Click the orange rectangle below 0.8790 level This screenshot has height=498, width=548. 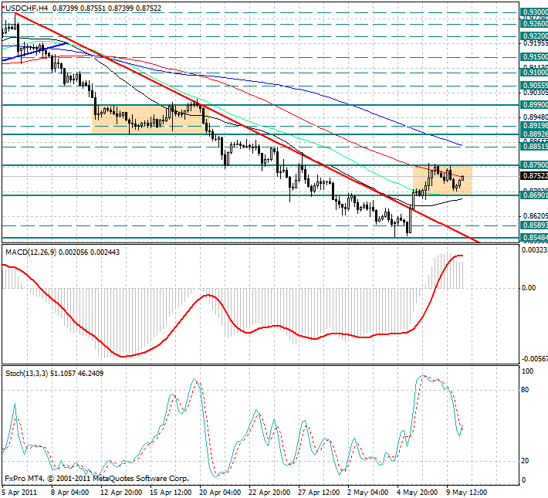[442, 180]
